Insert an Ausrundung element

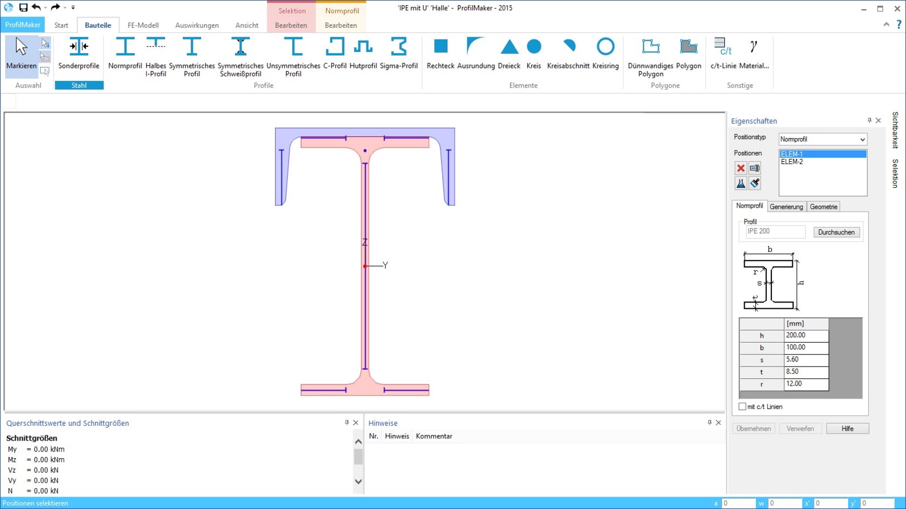(x=476, y=55)
